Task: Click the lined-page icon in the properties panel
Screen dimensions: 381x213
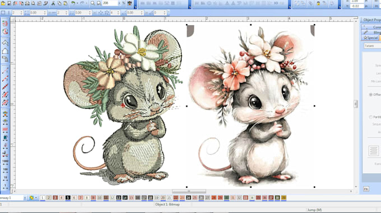Action: (374, 151)
